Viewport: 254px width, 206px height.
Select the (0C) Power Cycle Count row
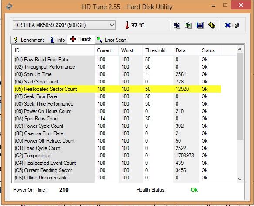pyautogui.click(x=117, y=126)
